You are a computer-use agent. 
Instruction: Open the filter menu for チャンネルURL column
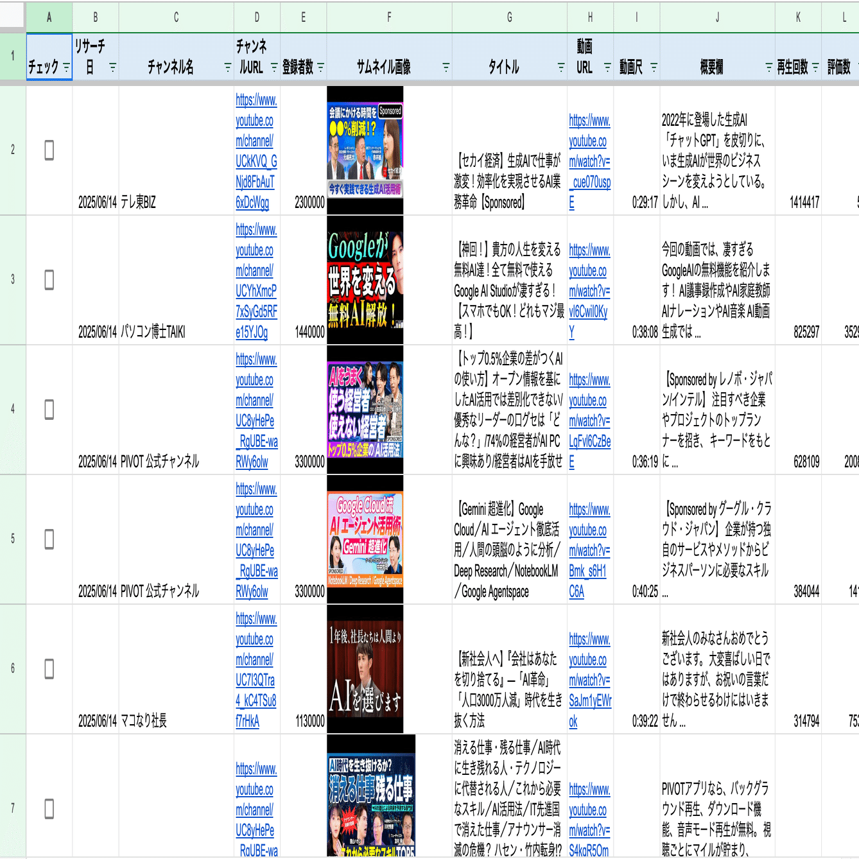(274, 67)
